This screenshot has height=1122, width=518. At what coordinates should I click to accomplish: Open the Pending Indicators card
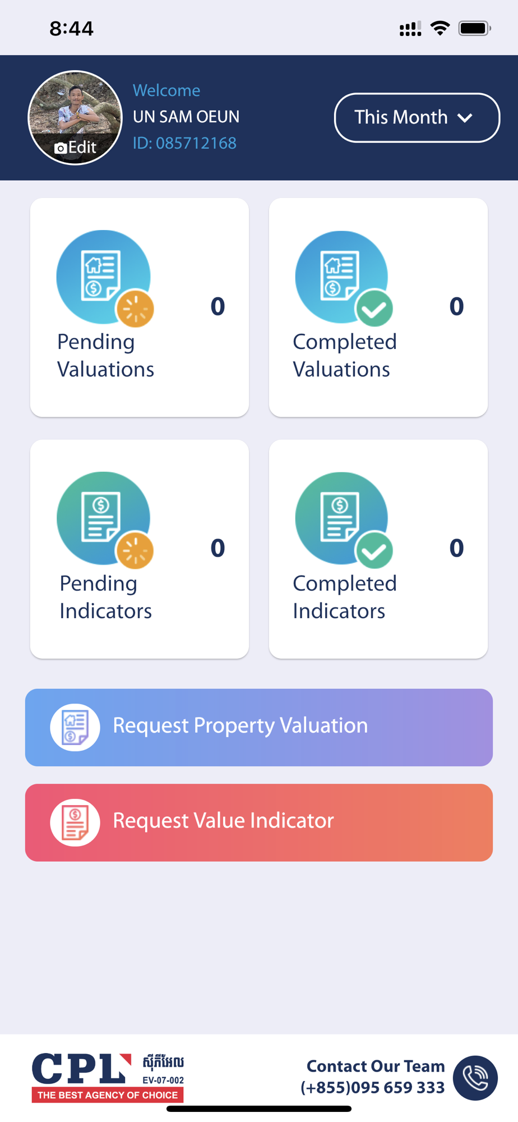[140, 549]
